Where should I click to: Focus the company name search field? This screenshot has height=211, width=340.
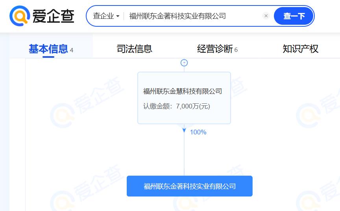click(193, 16)
